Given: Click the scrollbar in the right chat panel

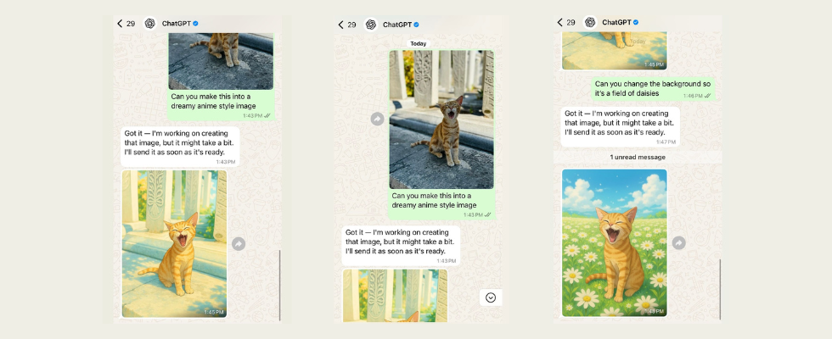Looking at the screenshot, I should tap(719, 288).
